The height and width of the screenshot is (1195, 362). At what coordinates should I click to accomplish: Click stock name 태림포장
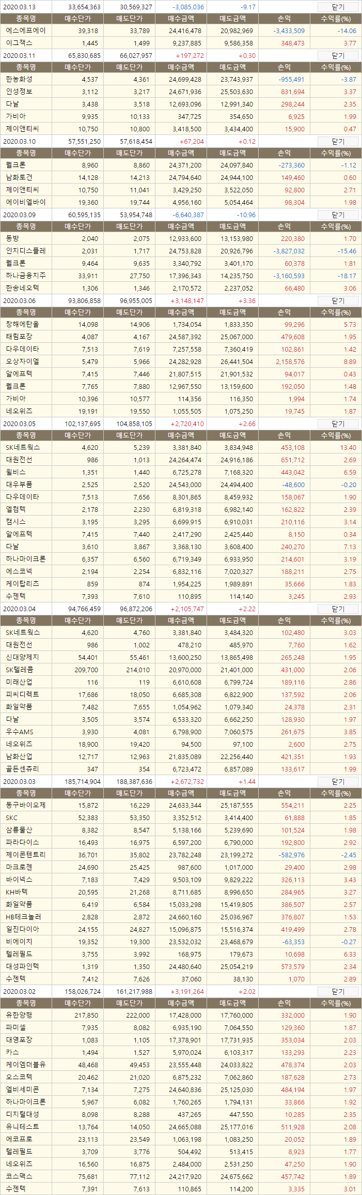tap(19, 337)
